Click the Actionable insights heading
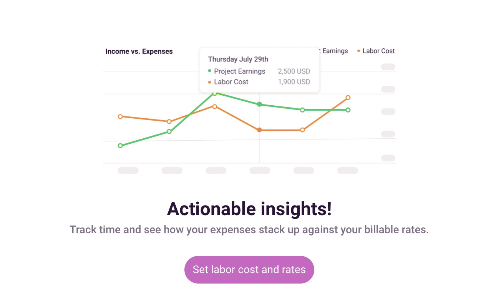Image resolution: width=501 pixels, height=292 pixels. 249,209
